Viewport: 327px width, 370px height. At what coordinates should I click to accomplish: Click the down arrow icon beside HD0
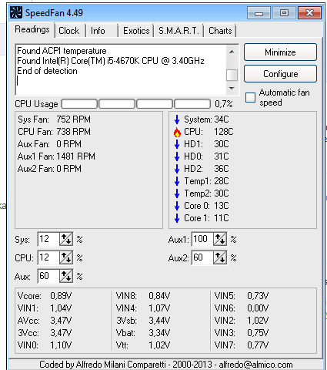click(x=177, y=156)
